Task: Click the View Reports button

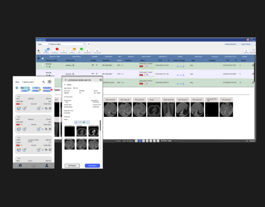Action: pos(92,165)
